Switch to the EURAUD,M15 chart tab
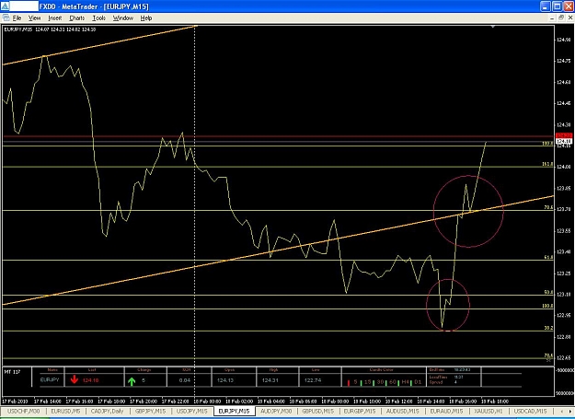Image resolution: width=575 pixels, height=419 pixels. [446, 412]
